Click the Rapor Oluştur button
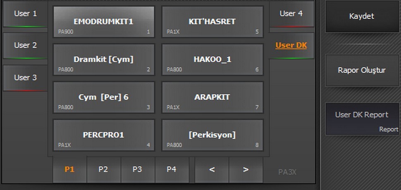 [362, 70]
